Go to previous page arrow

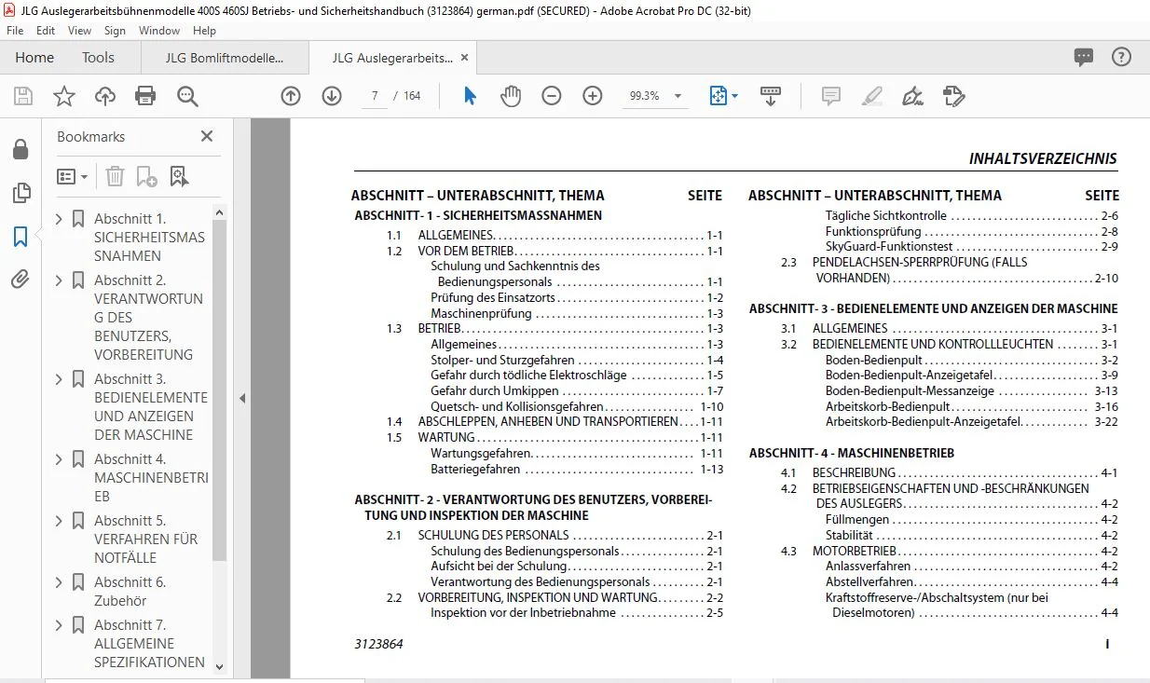[291, 95]
